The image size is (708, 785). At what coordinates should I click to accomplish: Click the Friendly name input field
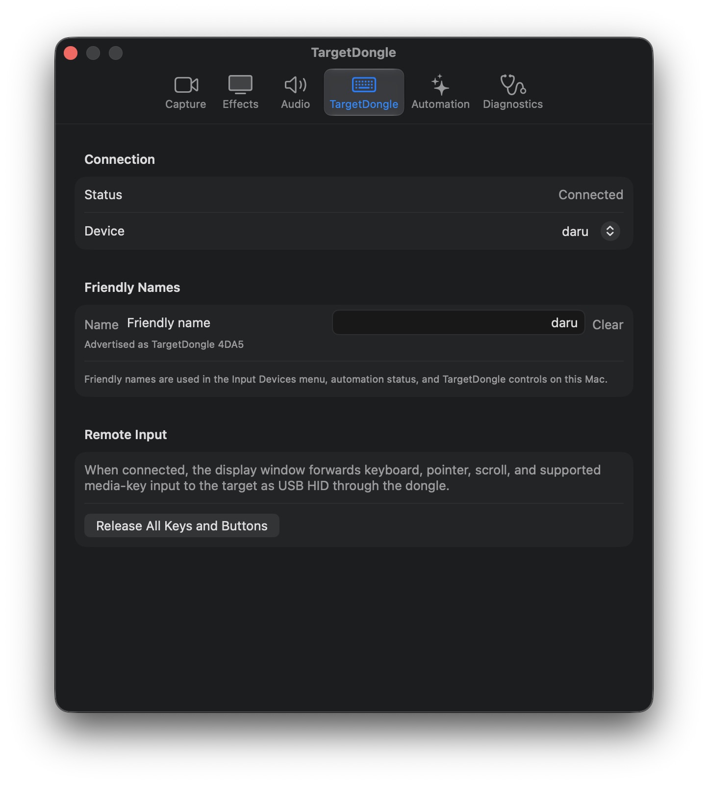458,323
